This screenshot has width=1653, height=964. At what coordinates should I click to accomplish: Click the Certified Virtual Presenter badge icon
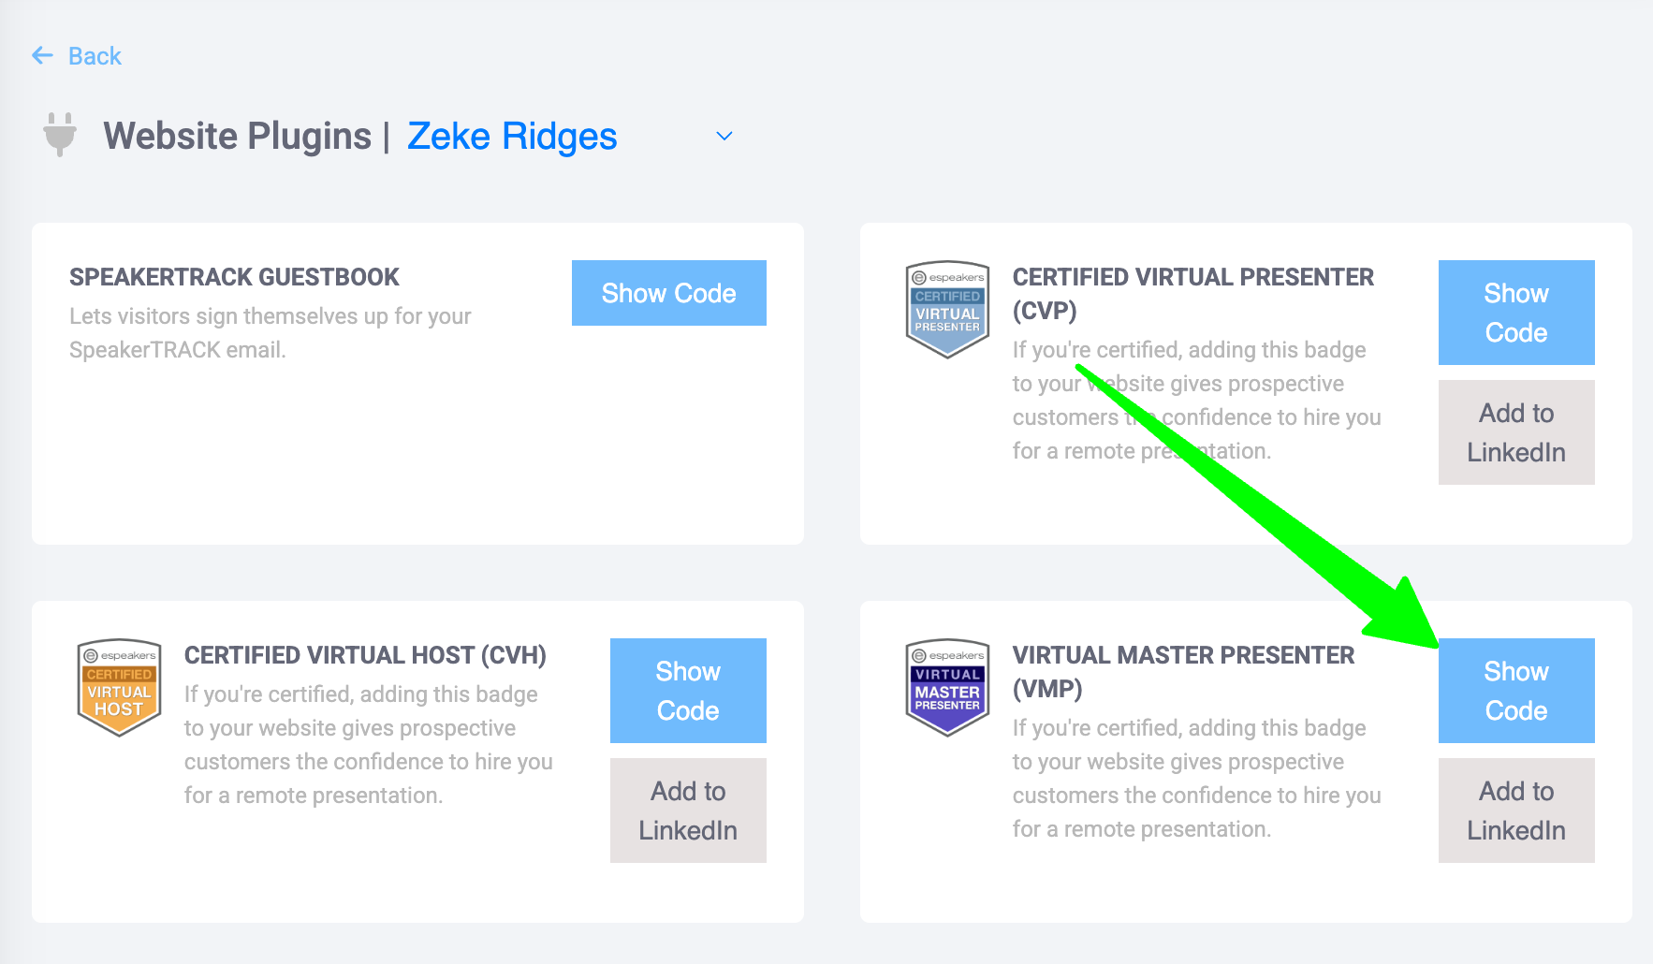point(947,310)
